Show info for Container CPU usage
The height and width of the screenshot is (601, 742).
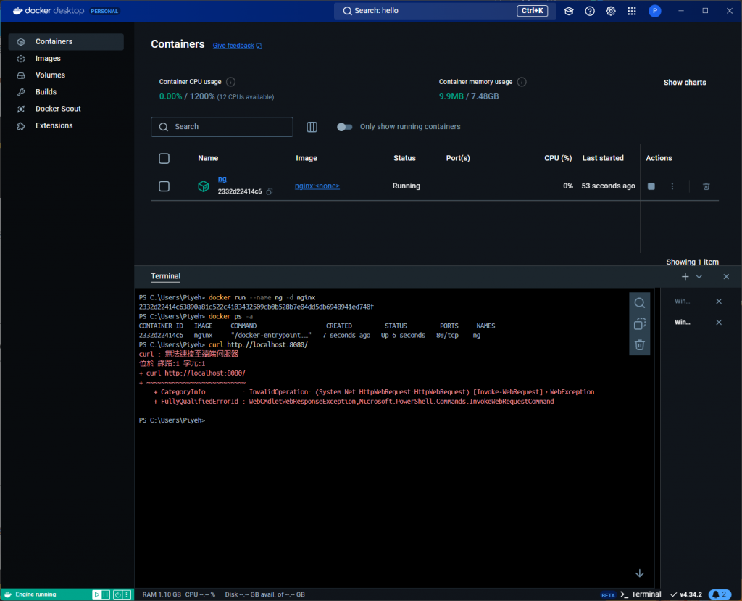click(x=230, y=82)
